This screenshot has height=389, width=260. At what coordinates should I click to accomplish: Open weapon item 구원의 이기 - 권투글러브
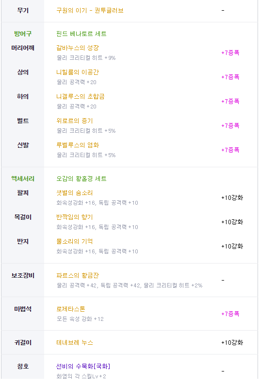click(90, 10)
